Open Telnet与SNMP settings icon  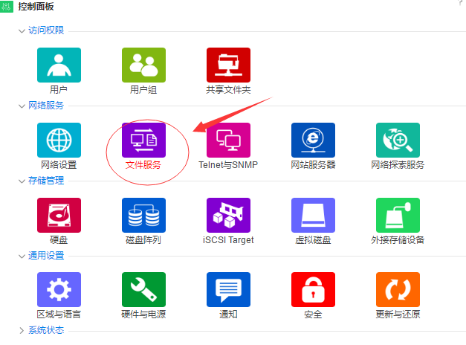coord(228,140)
